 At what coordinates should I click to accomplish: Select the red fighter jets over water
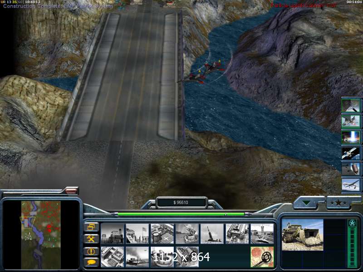click(202, 72)
